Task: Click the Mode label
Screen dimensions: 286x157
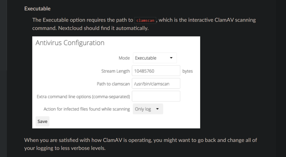Action: point(124,58)
